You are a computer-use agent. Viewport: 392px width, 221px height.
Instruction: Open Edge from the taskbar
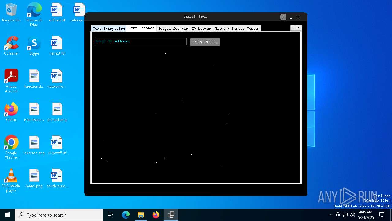(126, 215)
